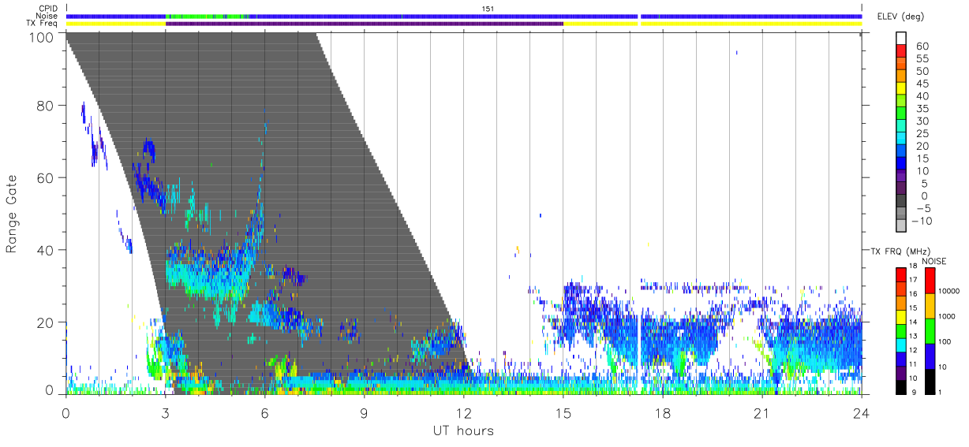Viewport: 969px width, 447px height.
Task: Select the ELEV legend value "45"
Action: point(922,84)
